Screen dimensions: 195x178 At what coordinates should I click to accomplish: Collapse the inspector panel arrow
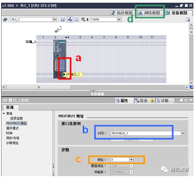click(191, 100)
